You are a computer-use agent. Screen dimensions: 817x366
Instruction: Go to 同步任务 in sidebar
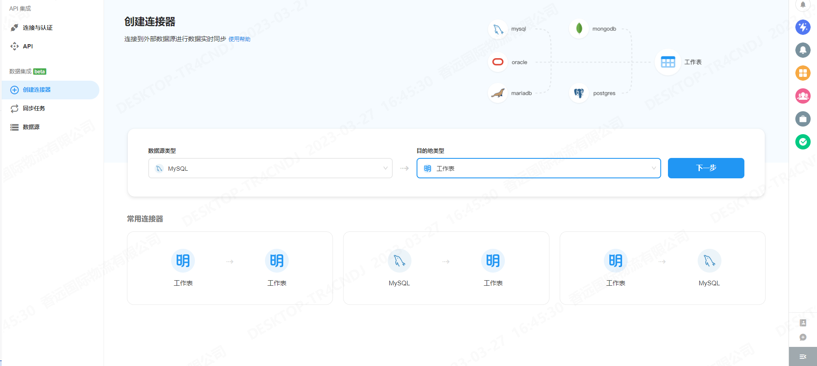34,108
